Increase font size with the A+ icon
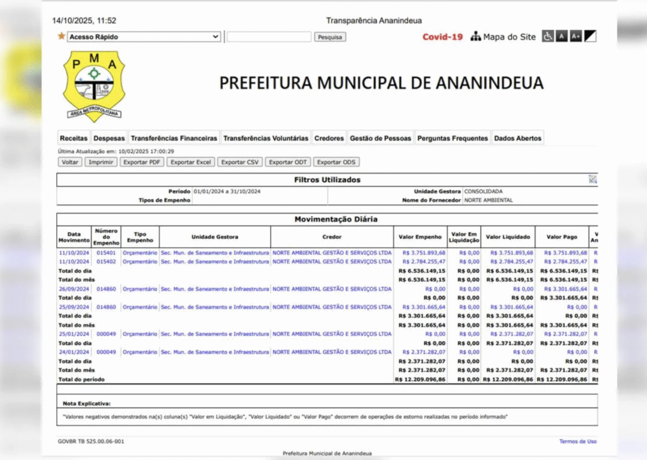647x460 pixels. click(x=576, y=37)
